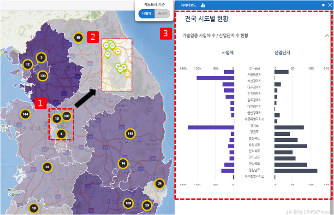The image size is (334, 215).
Task: Open the cluster marker labeled 189
Action: coord(128,203)
